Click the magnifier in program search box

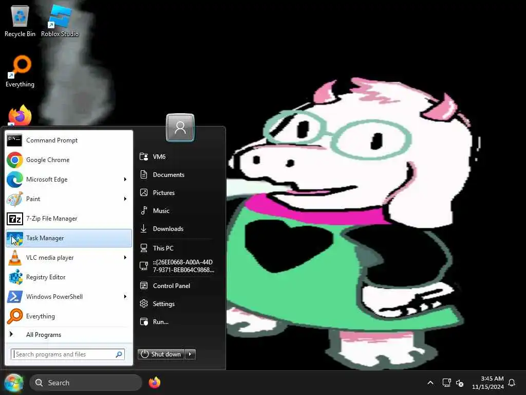(x=119, y=354)
